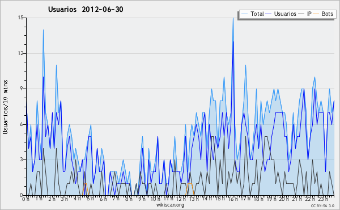Click the orange Bots legend line

pyautogui.click(x=316, y=14)
